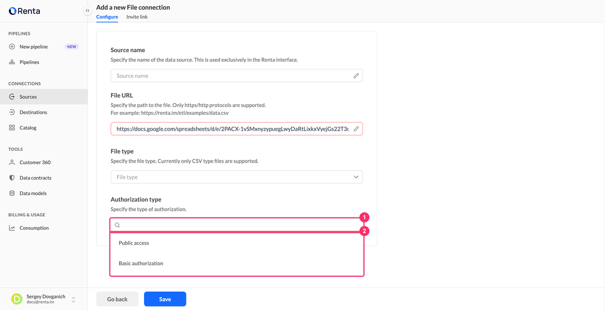The image size is (605, 310).
Task: Click the Data contracts shield icon
Action: coord(12,178)
